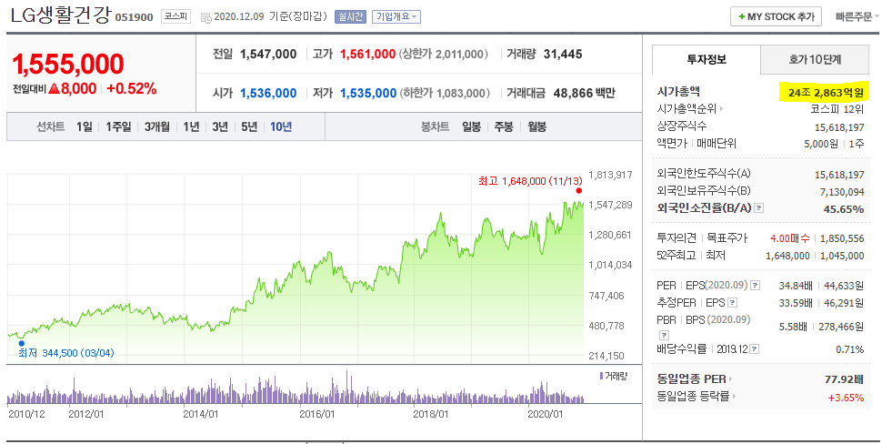Click the 코스피 market badge

(x=175, y=16)
